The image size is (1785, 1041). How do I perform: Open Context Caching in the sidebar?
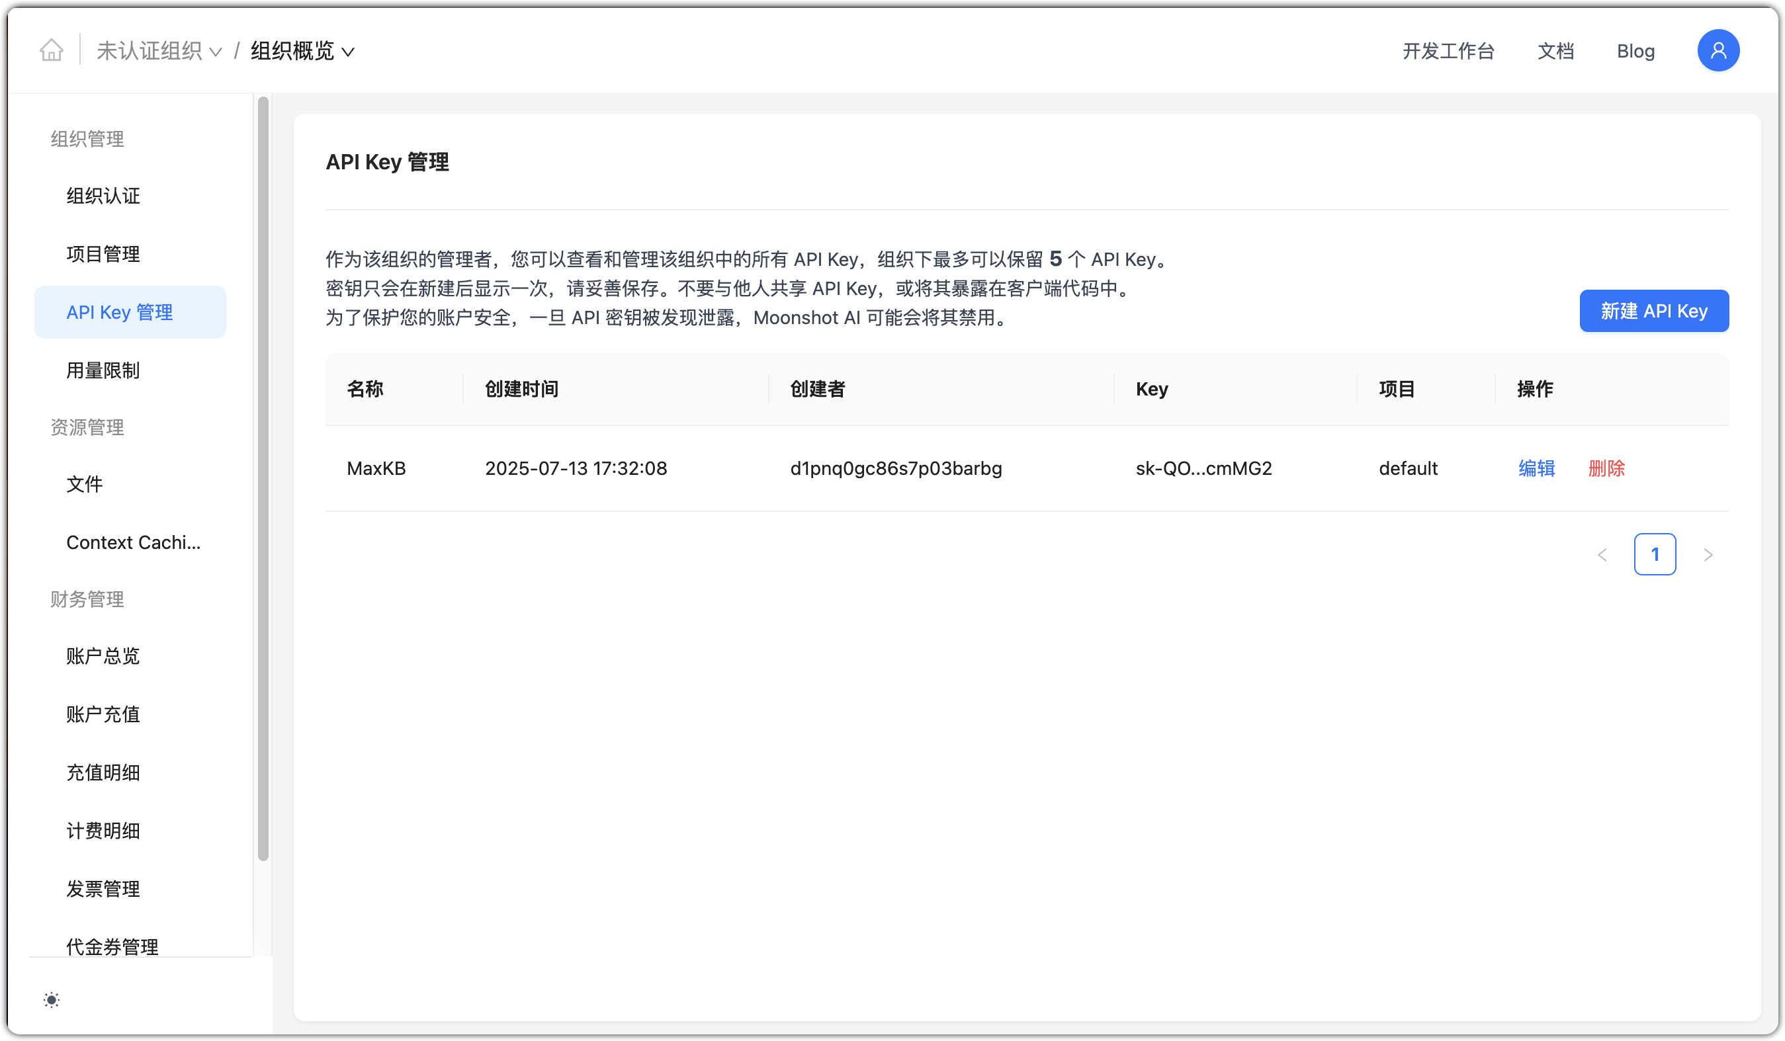(133, 542)
